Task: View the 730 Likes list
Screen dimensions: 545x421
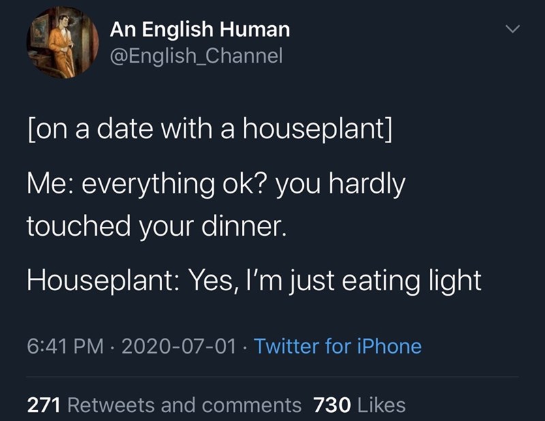Action: tap(359, 405)
